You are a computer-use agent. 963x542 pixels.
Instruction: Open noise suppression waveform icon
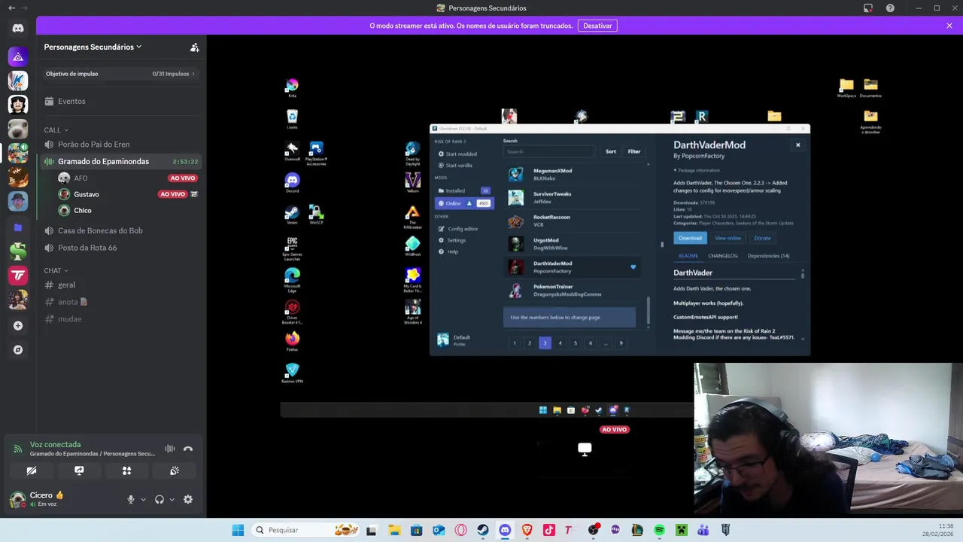[170, 449]
